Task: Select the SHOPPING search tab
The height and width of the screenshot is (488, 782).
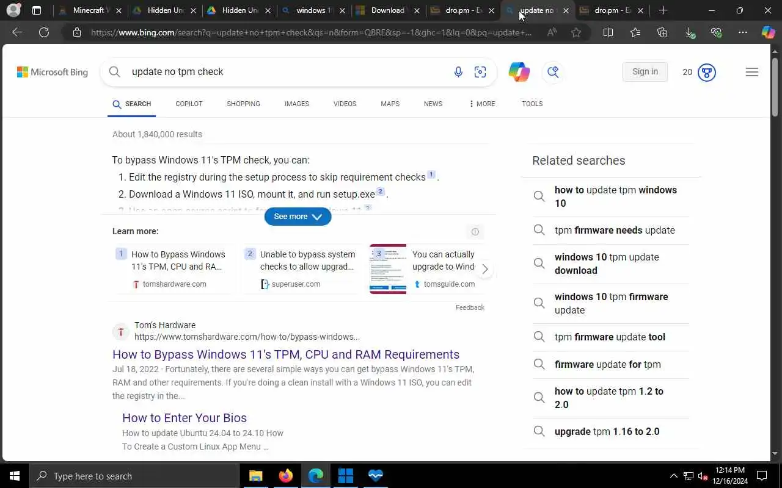Action: (x=243, y=104)
